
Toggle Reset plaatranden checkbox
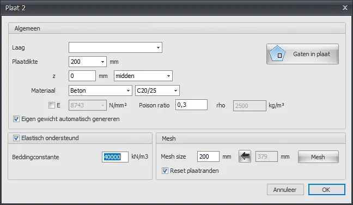tap(165, 171)
